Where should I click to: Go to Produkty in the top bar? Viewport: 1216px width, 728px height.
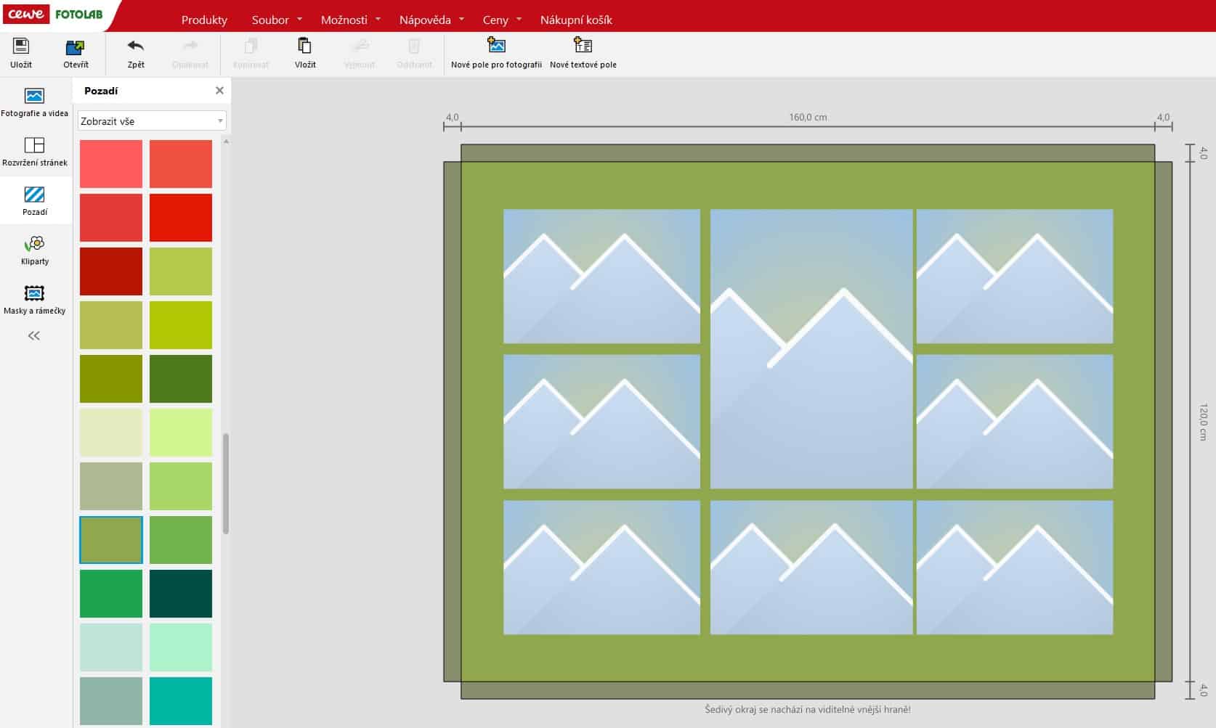[x=204, y=20]
